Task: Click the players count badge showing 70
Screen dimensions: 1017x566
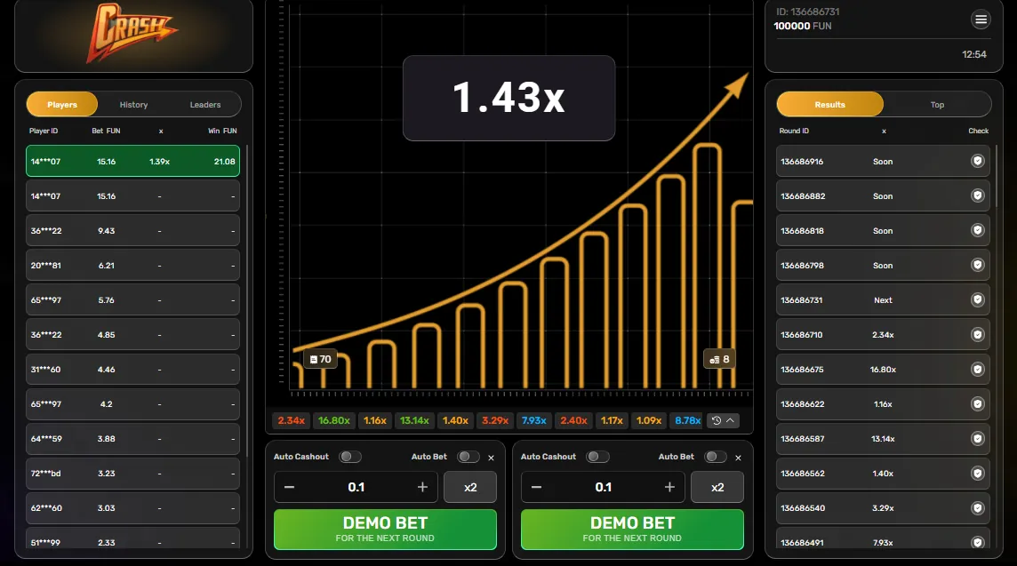Action: tap(318, 359)
